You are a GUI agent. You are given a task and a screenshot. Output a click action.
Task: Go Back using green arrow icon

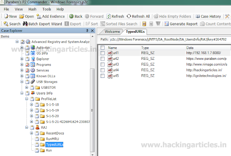(x=71, y=16)
